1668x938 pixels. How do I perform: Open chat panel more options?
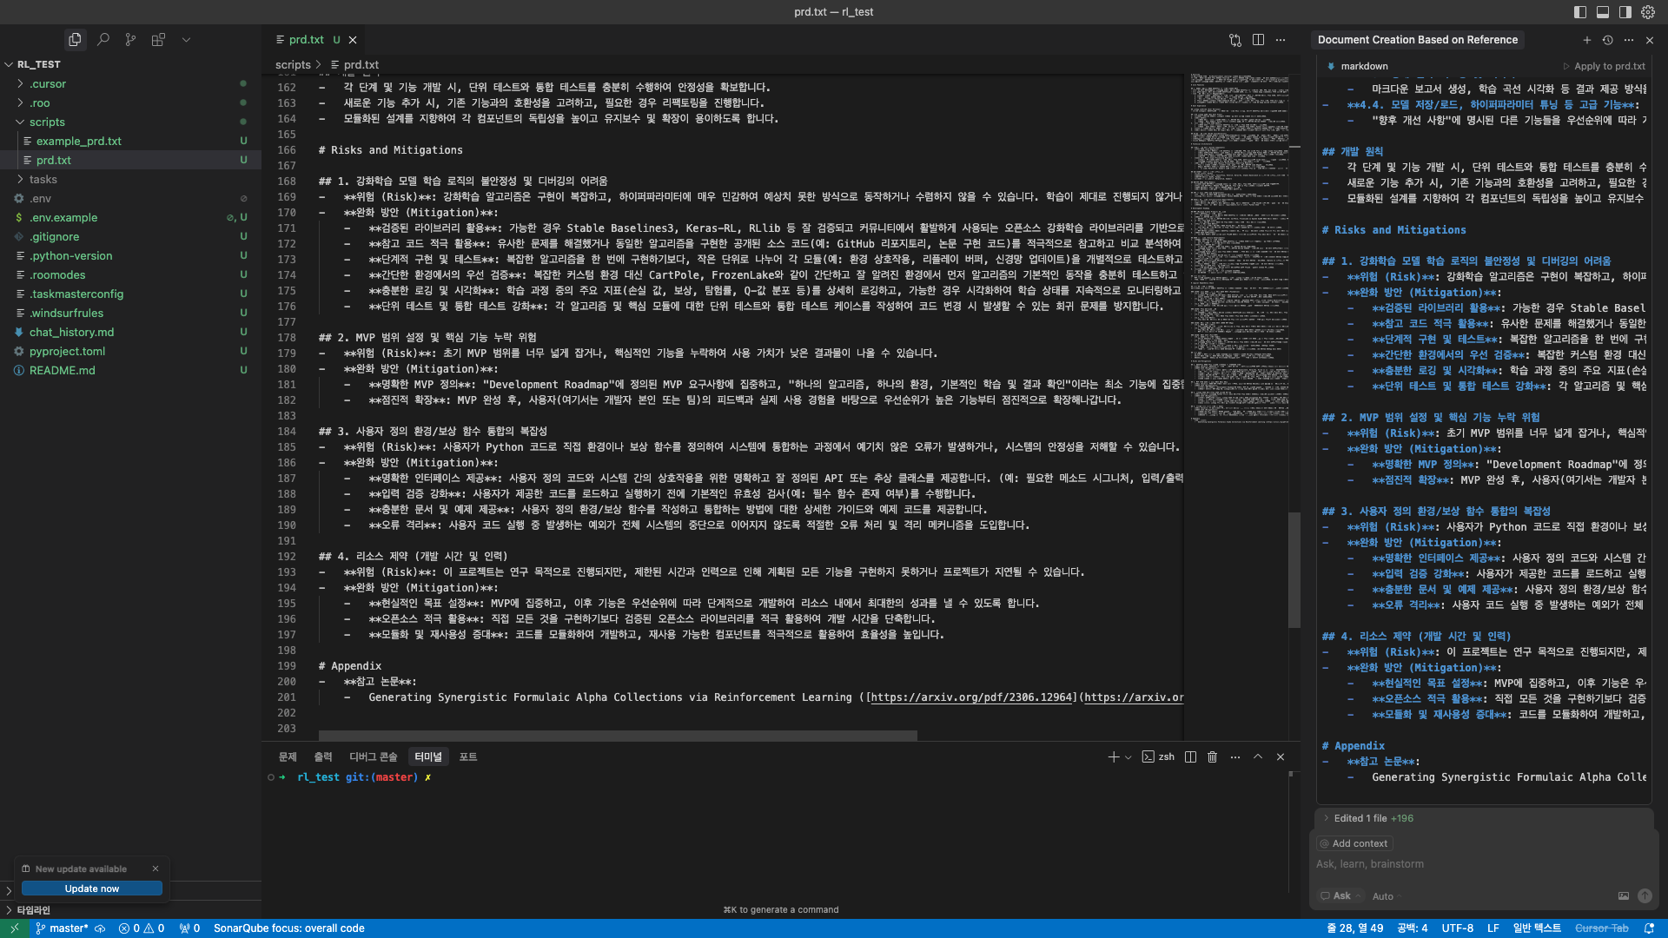(x=1629, y=40)
